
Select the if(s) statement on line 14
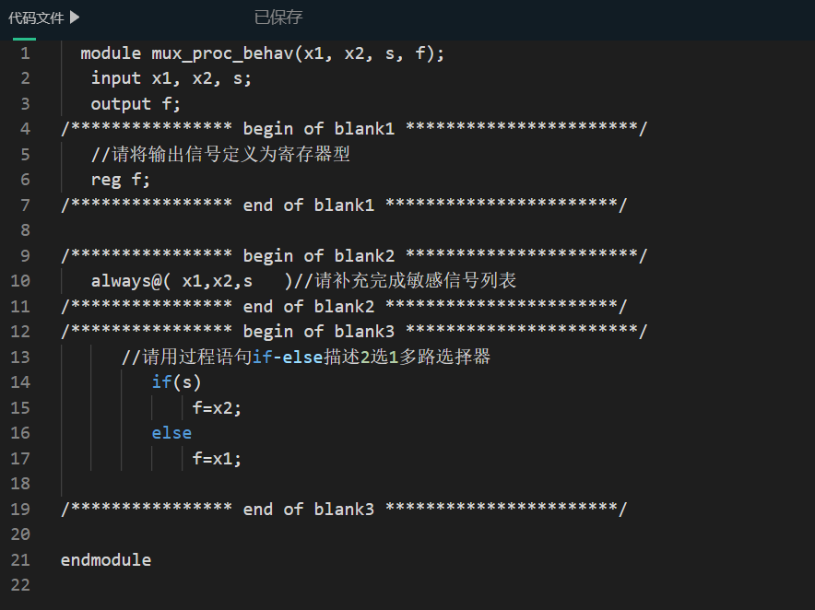179,382
